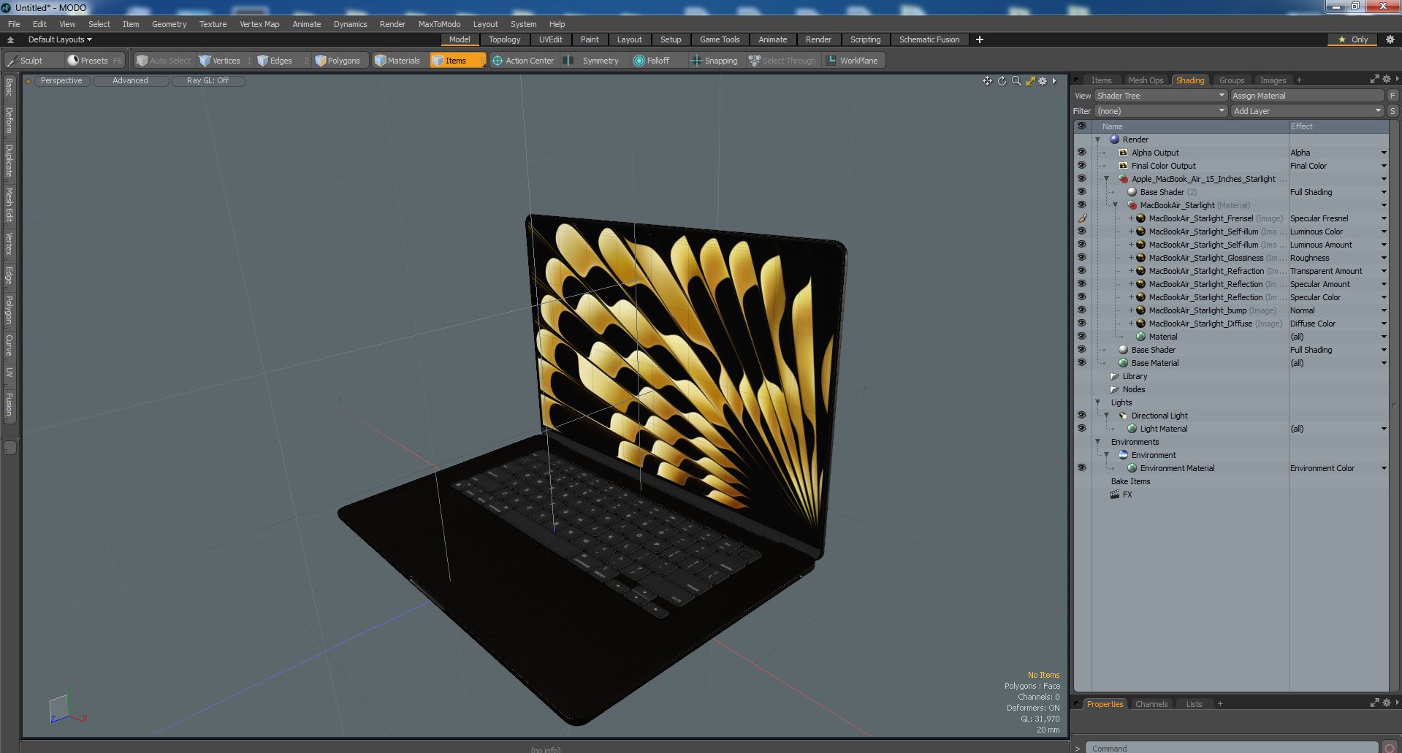Open the Channels tab

pyautogui.click(x=1151, y=704)
